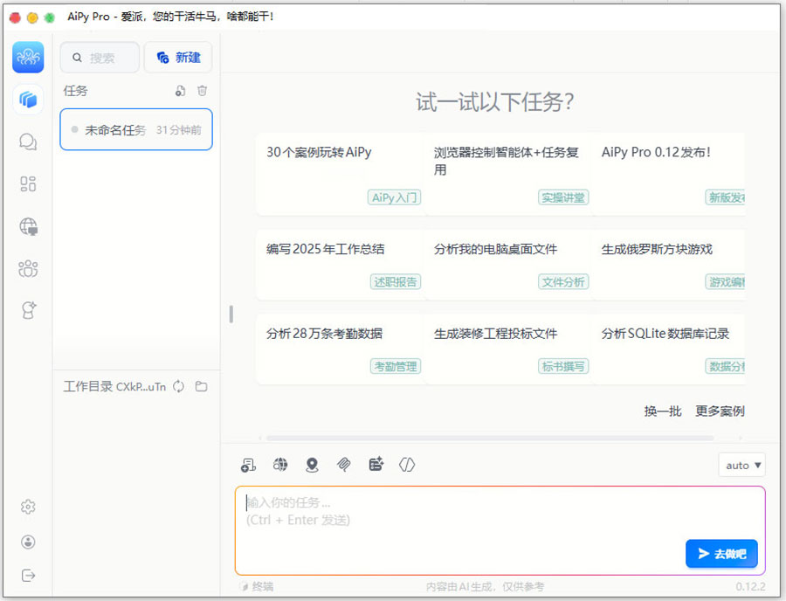Open the user account icon

[28, 542]
